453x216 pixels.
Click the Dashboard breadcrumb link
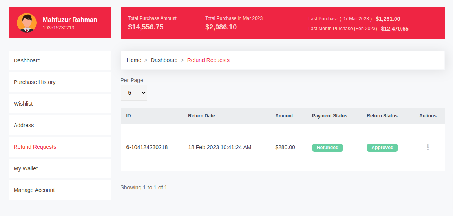coord(164,60)
